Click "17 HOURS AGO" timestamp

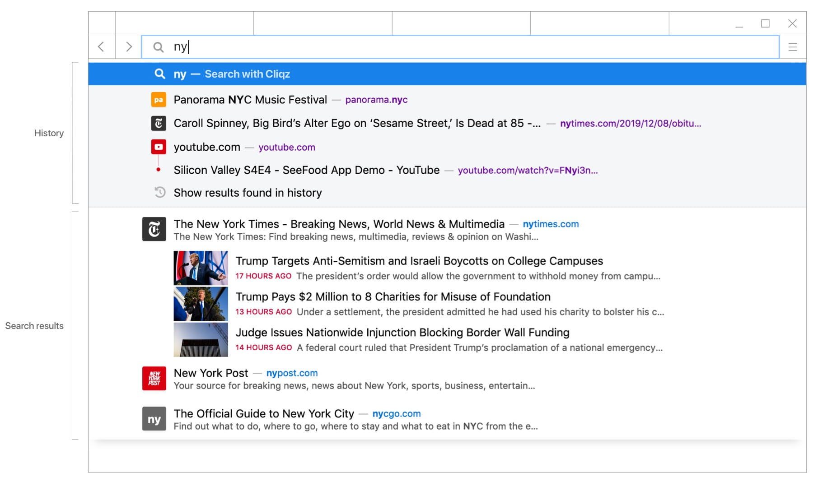pyautogui.click(x=263, y=276)
